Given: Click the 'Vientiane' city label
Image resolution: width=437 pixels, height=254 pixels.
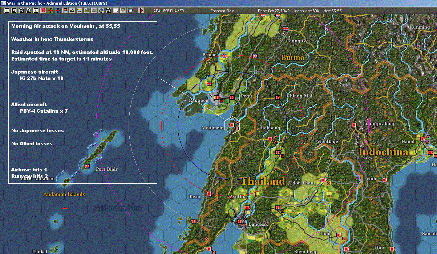Looking at the screenshot, I should pos(327,142).
